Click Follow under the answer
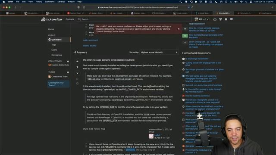 [97, 129]
